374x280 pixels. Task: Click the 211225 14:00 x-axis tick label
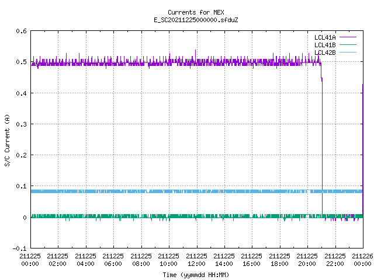[x=224, y=260]
